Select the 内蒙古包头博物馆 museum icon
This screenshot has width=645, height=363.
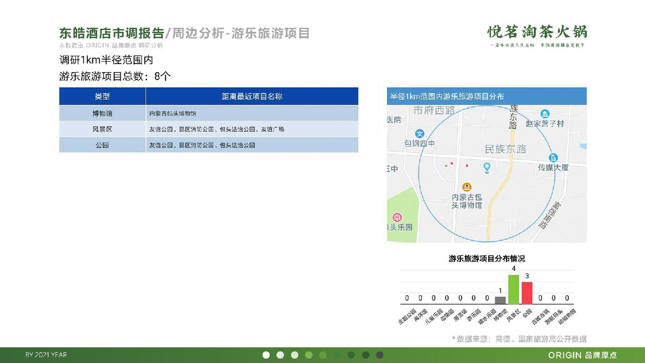(467, 187)
